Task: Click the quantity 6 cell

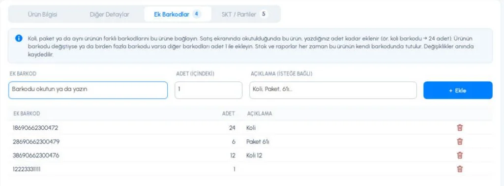Action: (x=234, y=141)
